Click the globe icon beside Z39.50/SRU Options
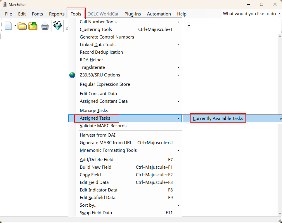 click(72, 75)
